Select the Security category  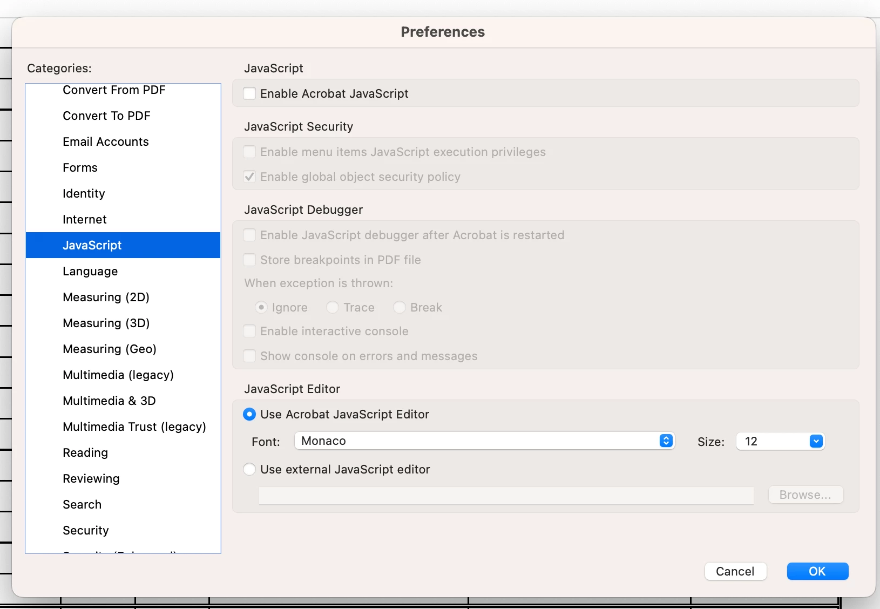point(123,530)
